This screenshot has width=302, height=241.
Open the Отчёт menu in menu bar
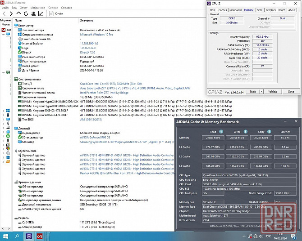pyautogui.click(x=23, y=8)
